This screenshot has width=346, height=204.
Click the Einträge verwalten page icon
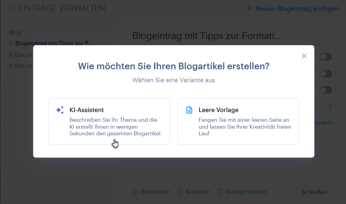pos(12,8)
